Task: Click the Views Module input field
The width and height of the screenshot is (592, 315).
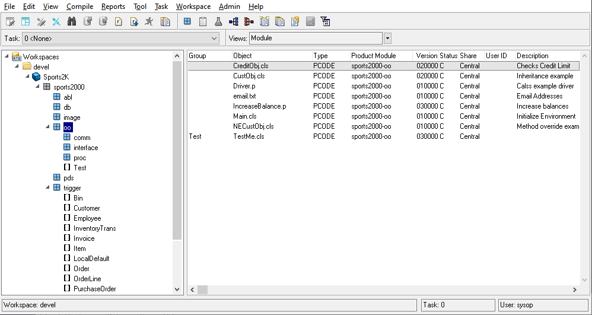Action: pos(316,38)
